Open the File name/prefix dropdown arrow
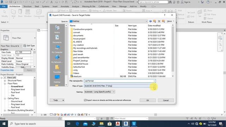Viewport: 226px width, 127px height. click(154, 81)
